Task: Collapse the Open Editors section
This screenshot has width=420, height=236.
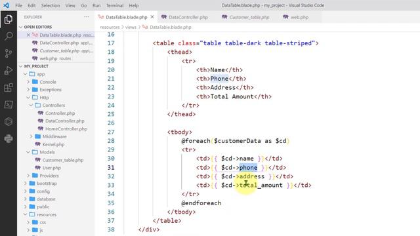Action: pos(38,27)
